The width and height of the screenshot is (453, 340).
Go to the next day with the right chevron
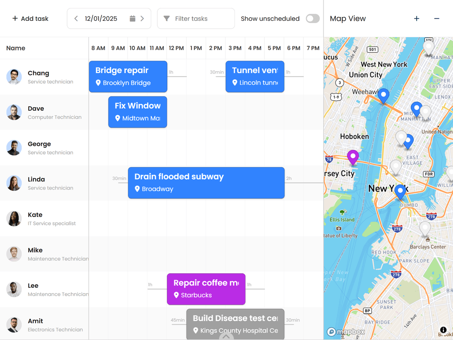[x=142, y=18]
